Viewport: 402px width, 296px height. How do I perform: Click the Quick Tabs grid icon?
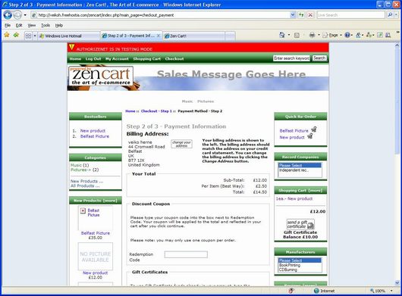[x=28, y=36]
